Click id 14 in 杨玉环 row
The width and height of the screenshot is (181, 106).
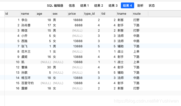pos(17,78)
